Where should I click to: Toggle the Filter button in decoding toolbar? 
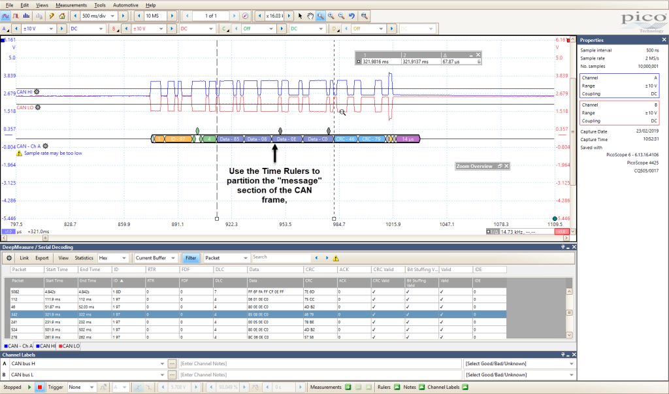(x=191, y=258)
